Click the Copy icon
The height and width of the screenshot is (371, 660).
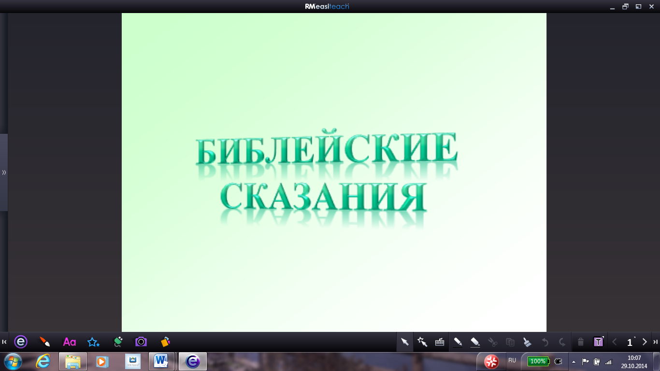click(x=510, y=342)
